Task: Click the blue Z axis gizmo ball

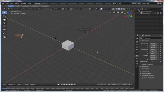Action: tap(128, 13)
